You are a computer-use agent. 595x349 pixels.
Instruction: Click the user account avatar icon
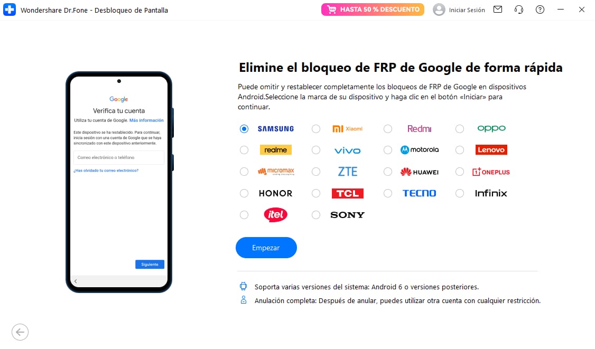(x=439, y=10)
